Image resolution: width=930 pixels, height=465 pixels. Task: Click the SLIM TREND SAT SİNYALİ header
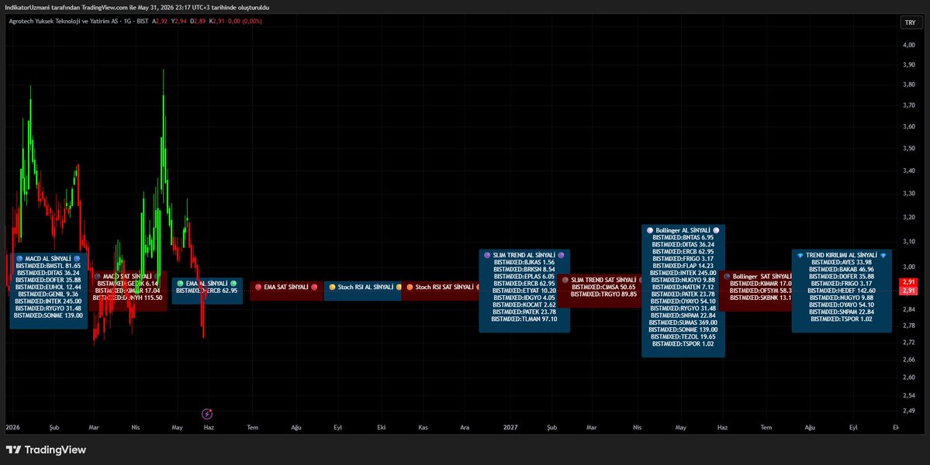coord(603,281)
